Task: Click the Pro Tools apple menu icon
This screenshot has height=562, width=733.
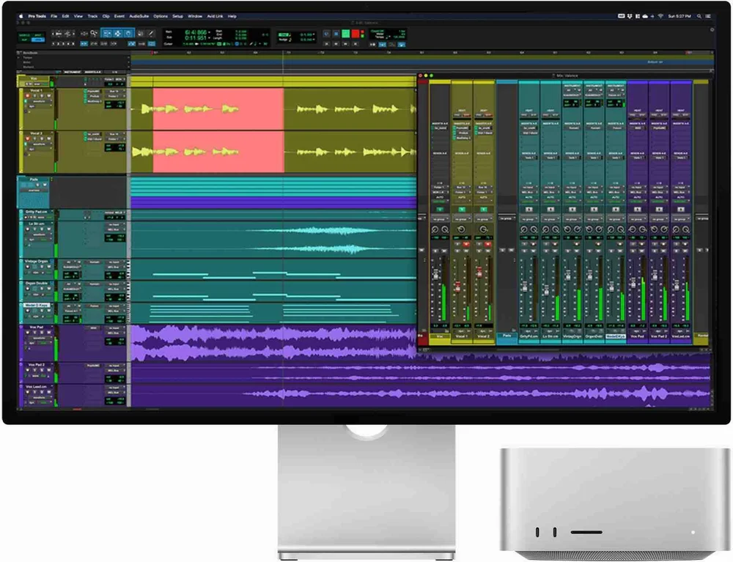Action: 20,15
